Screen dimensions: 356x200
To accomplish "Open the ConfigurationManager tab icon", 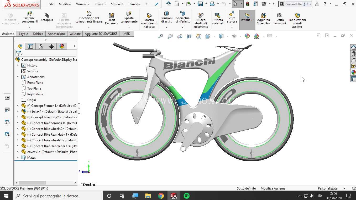I will [x=41, y=46].
